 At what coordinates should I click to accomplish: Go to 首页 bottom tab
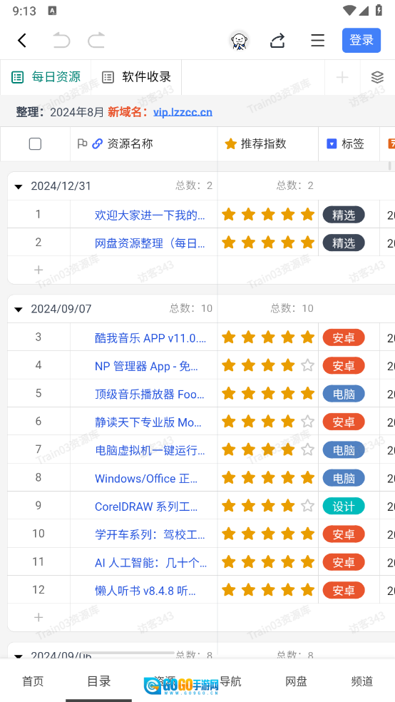pos(33,681)
